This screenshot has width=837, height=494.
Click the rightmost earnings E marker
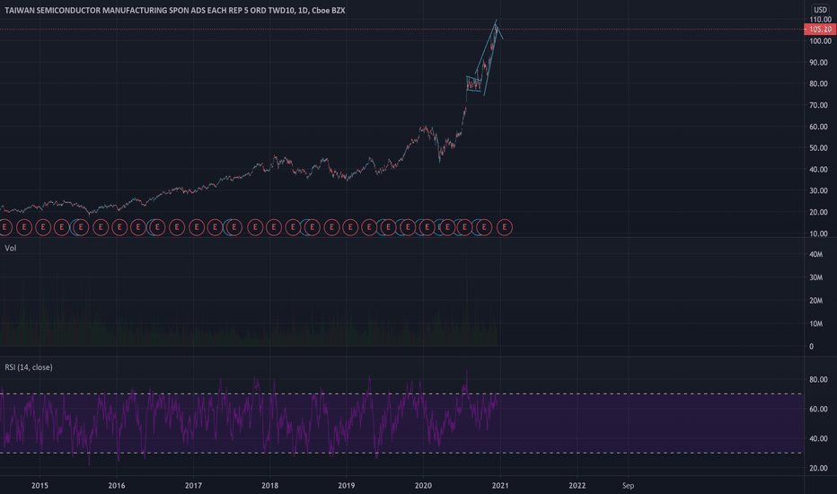505,227
